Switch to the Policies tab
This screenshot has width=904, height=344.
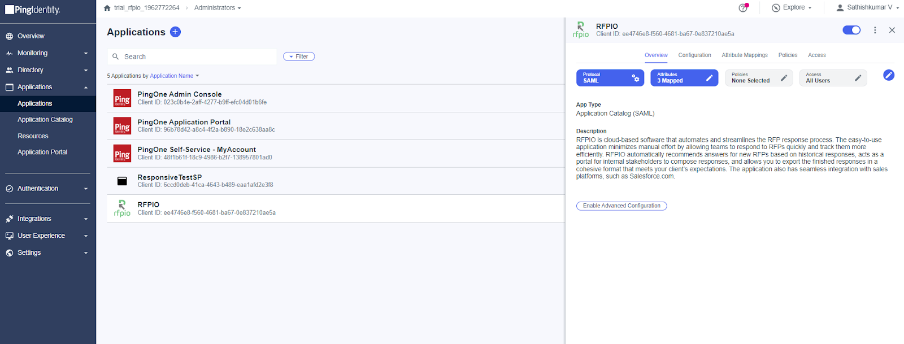pos(788,55)
